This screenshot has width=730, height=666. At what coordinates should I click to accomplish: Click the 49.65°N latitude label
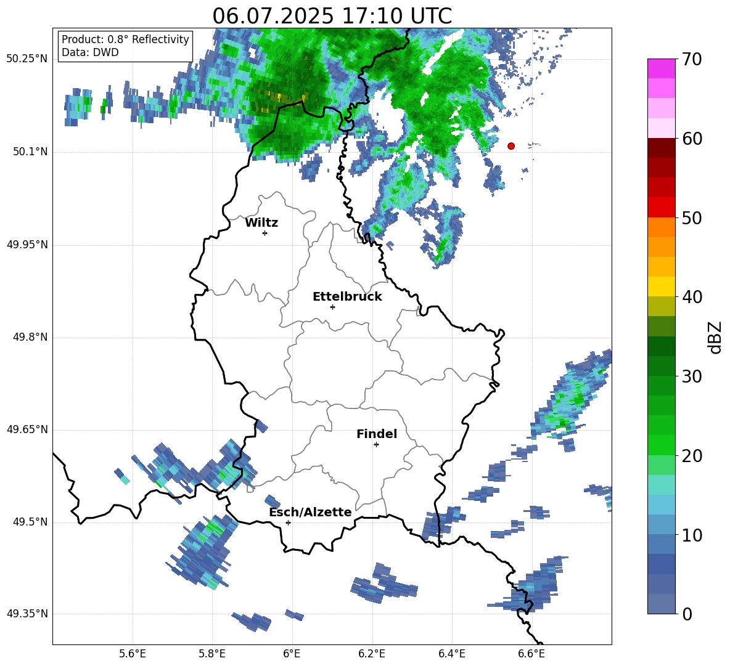[x=27, y=429]
